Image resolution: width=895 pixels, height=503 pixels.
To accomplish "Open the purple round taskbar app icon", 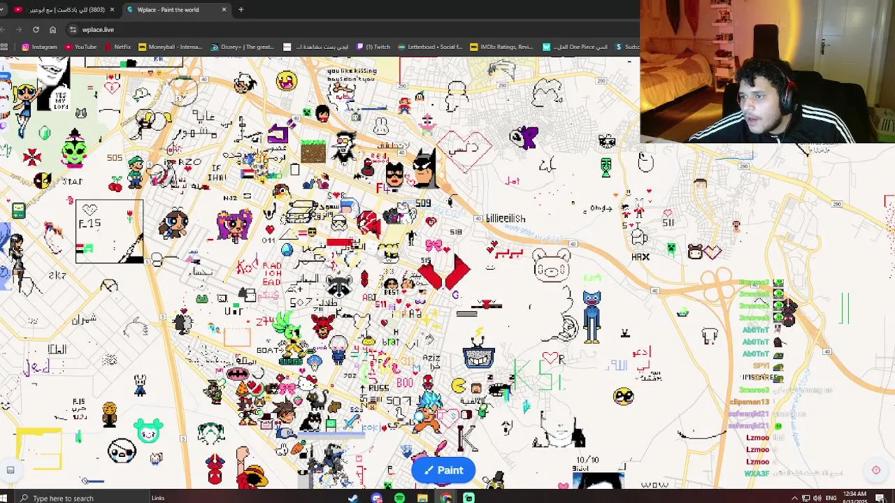I will coord(376,498).
